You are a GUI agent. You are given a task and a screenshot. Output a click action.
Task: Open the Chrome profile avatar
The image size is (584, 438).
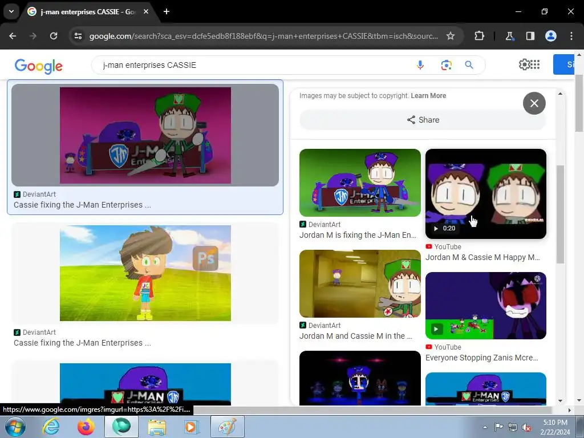pos(550,36)
